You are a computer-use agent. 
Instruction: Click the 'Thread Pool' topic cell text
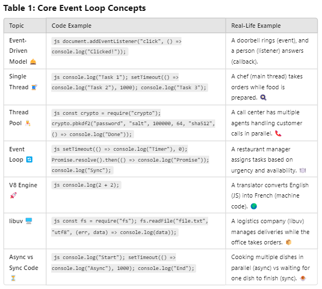point(19,118)
